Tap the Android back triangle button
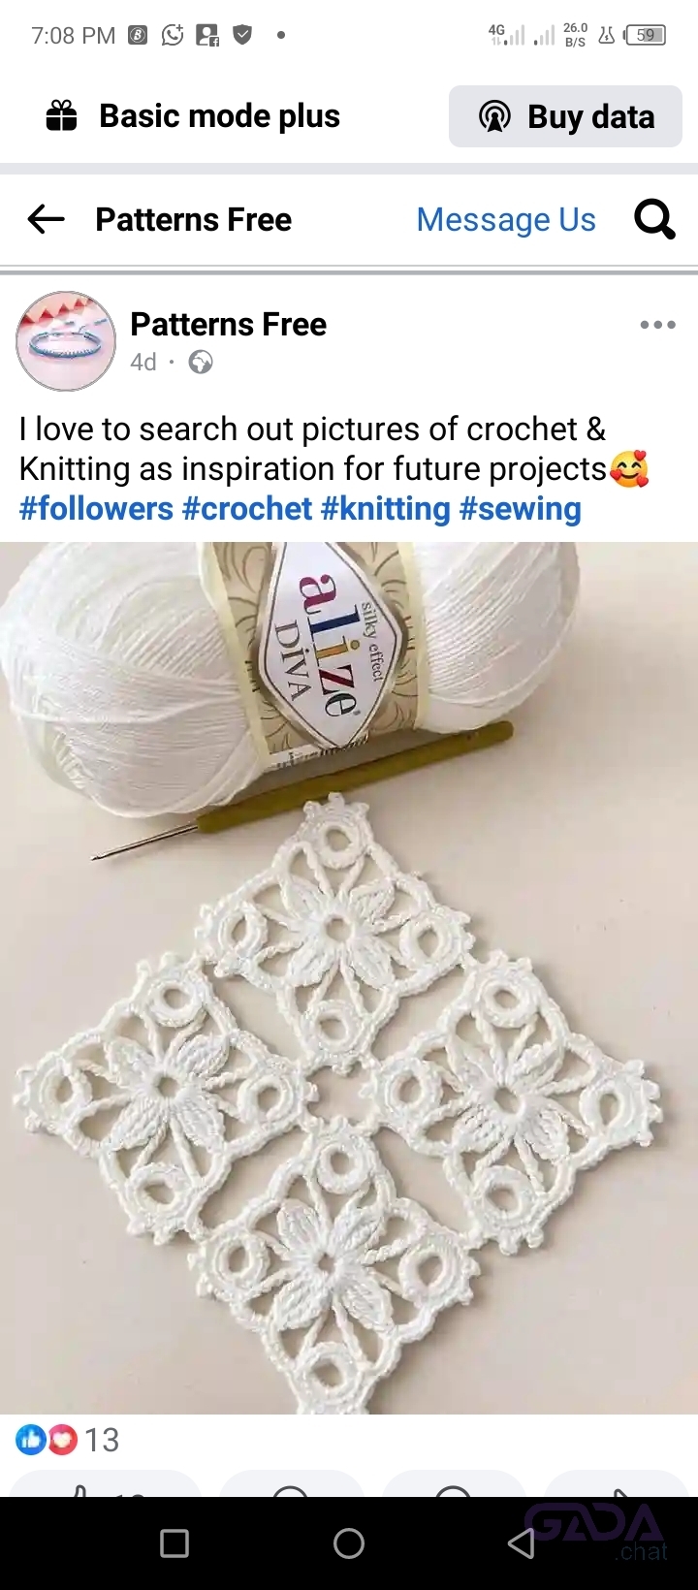Screen dimensions: 698x1590 (522, 1543)
